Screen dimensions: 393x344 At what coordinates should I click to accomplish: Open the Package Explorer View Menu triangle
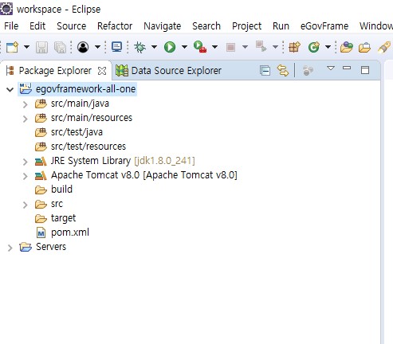[x=331, y=68]
